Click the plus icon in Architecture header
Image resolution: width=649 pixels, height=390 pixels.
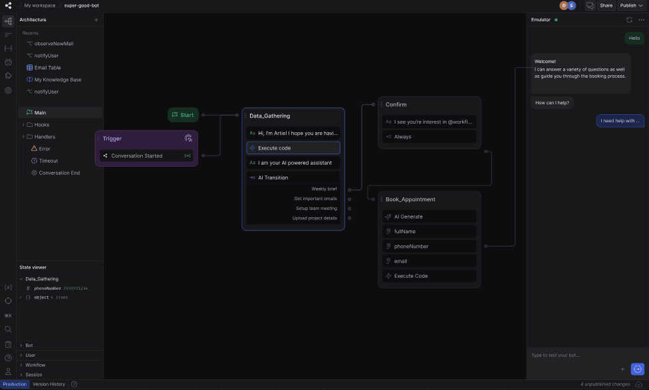pos(96,20)
